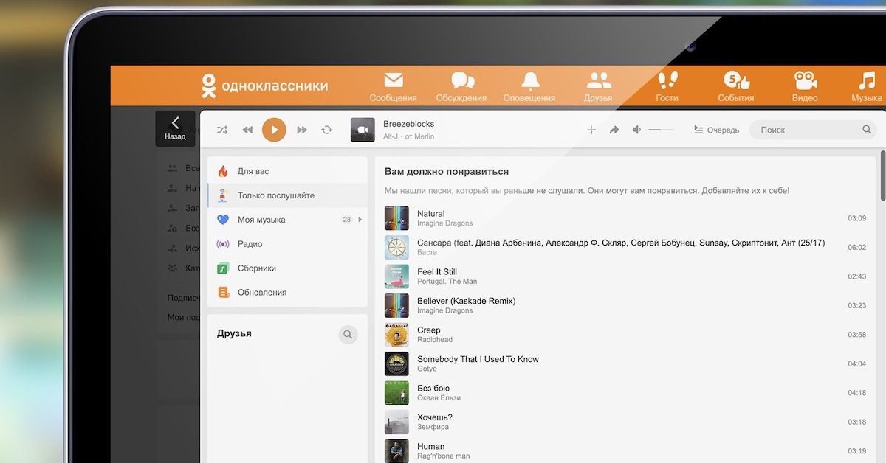This screenshot has height=463, width=886.
Task: Select Для вас section
Action: (287, 171)
